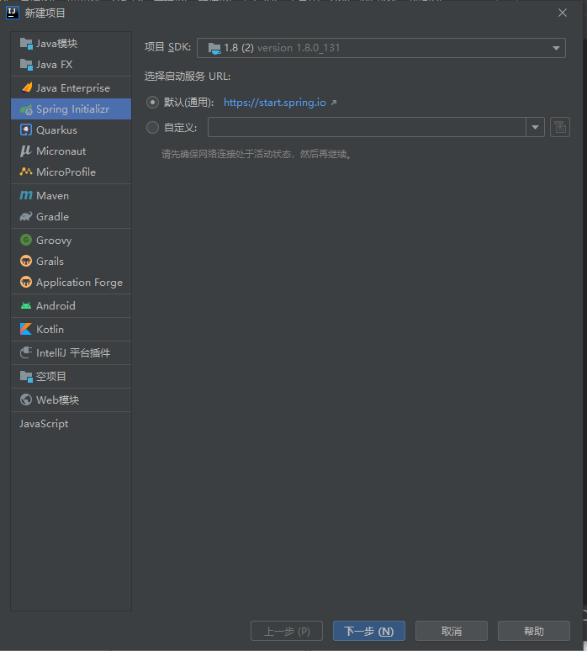Click the Java FX folder icon
This screenshot has width=587, height=651.
coord(26,65)
